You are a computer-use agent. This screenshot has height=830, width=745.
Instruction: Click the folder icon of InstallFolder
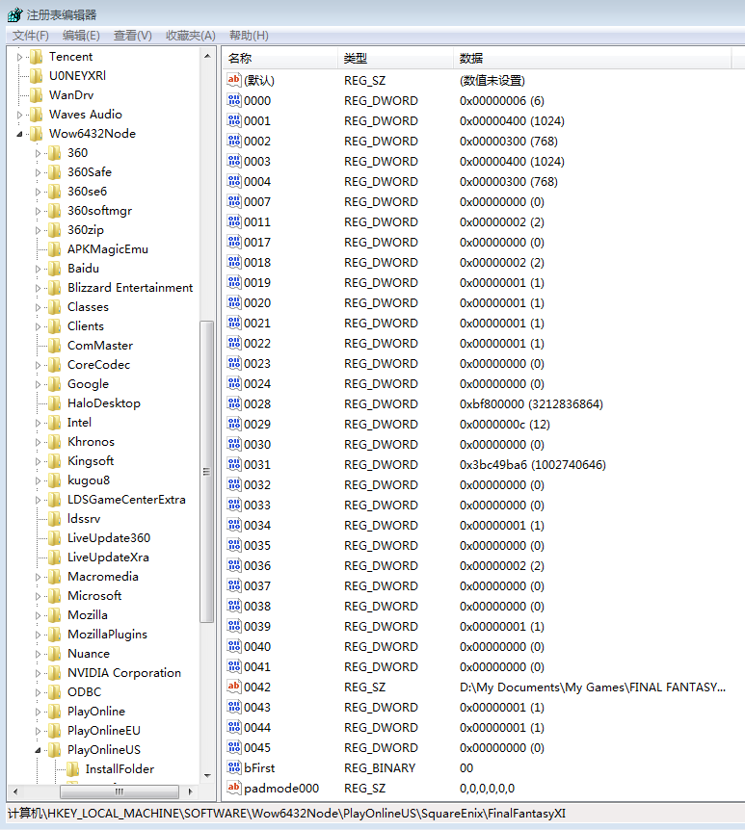point(72,768)
